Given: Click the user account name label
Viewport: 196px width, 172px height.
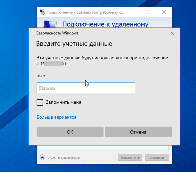Looking at the screenshot, I should pyautogui.click(x=41, y=76).
